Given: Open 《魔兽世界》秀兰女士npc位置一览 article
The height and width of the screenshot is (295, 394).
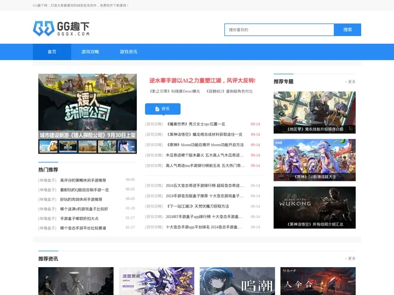Looking at the screenshot, I should [195, 124].
